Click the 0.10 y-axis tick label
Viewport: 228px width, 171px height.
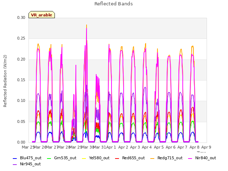pyautogui.click(x=21, y=100)
